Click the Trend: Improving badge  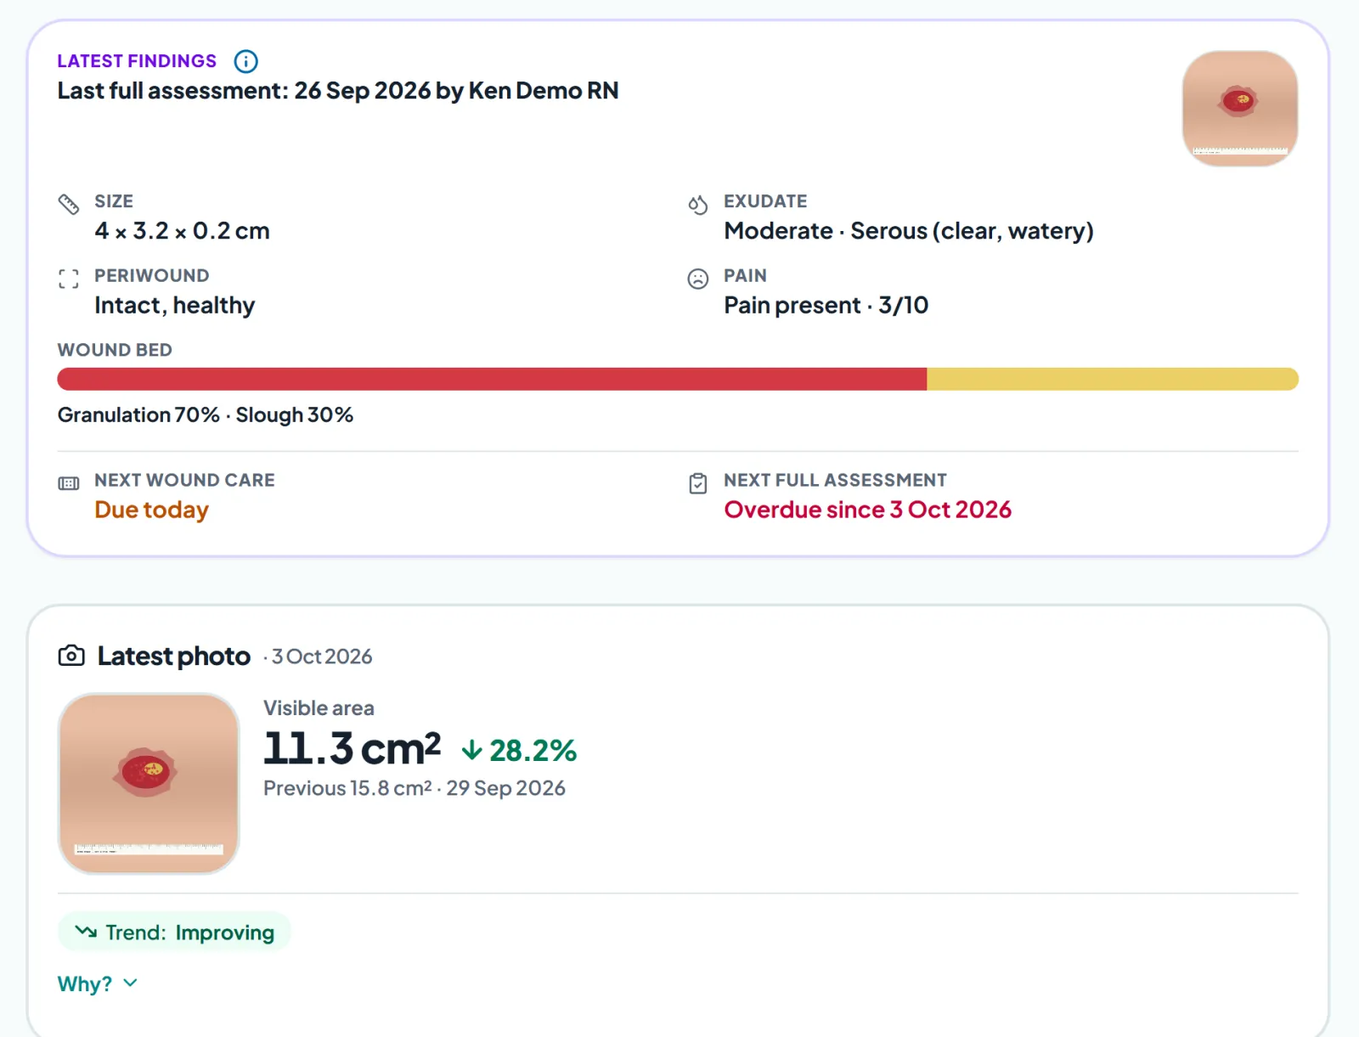[x=174, y=933]
